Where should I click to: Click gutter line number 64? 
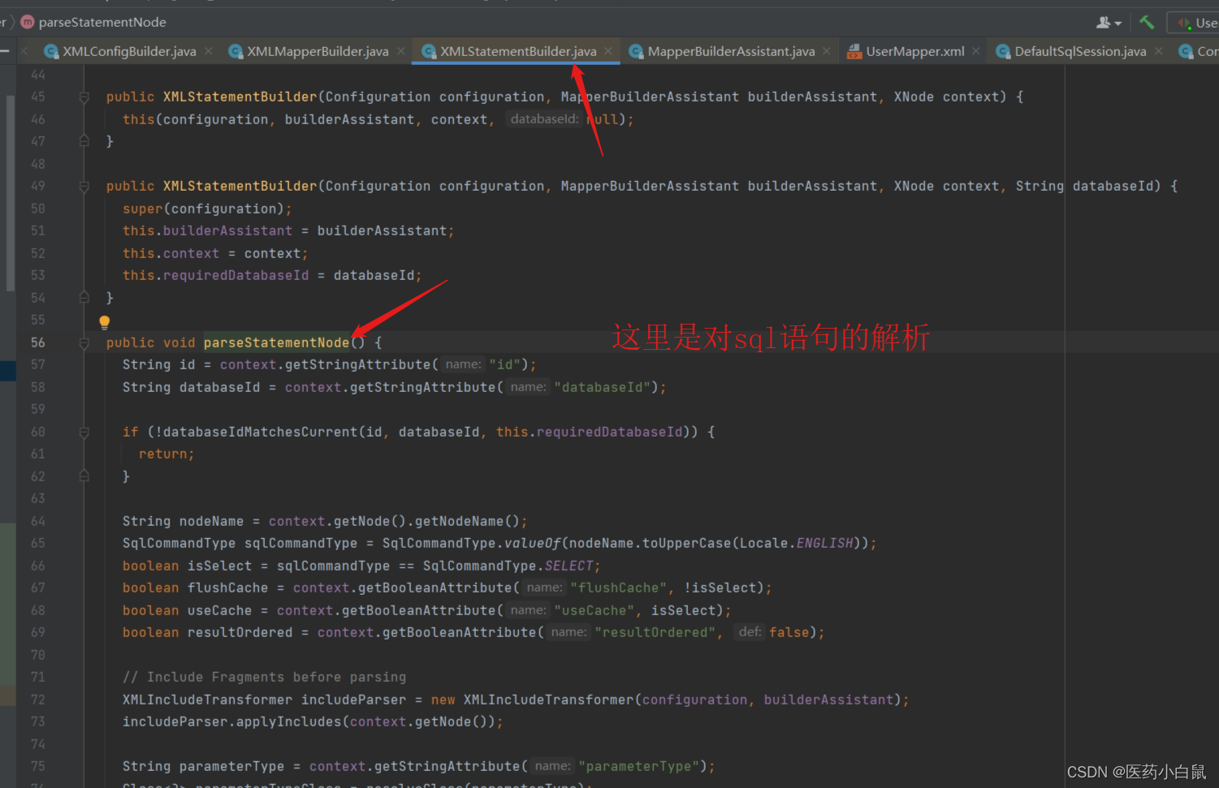38,521
